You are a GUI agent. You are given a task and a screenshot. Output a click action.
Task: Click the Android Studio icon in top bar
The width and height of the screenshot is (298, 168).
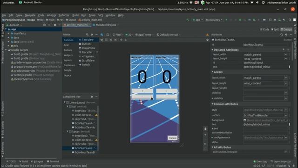pos(20,2)
